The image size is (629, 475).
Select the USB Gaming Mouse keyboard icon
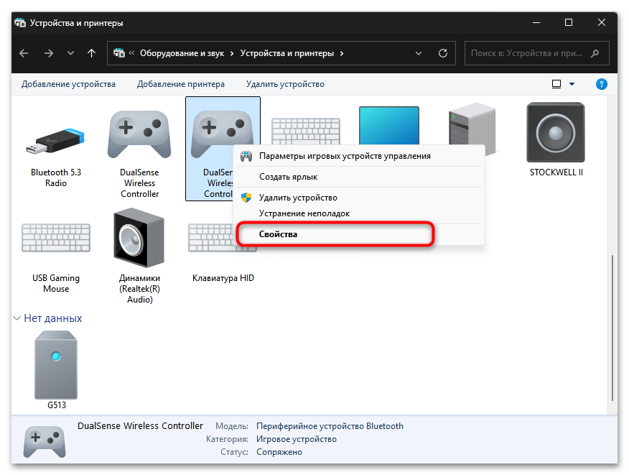coord(56,238)
